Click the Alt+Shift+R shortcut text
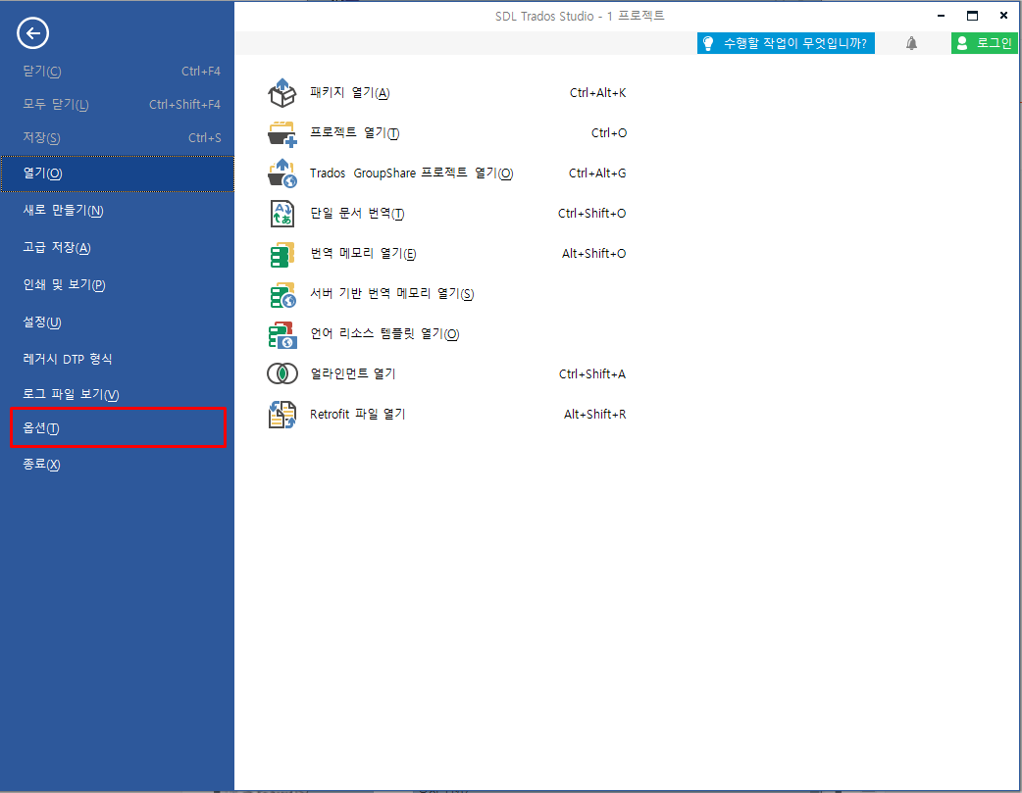1022x793 pixels. tap(595, 415)
